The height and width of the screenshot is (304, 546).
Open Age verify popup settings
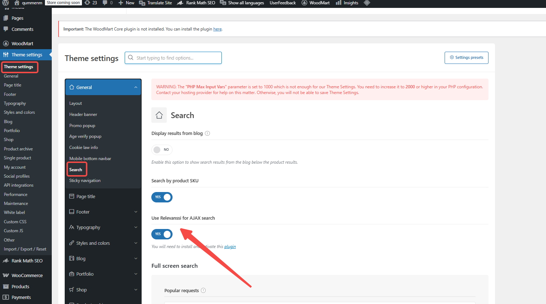click(x=85, y=136)
